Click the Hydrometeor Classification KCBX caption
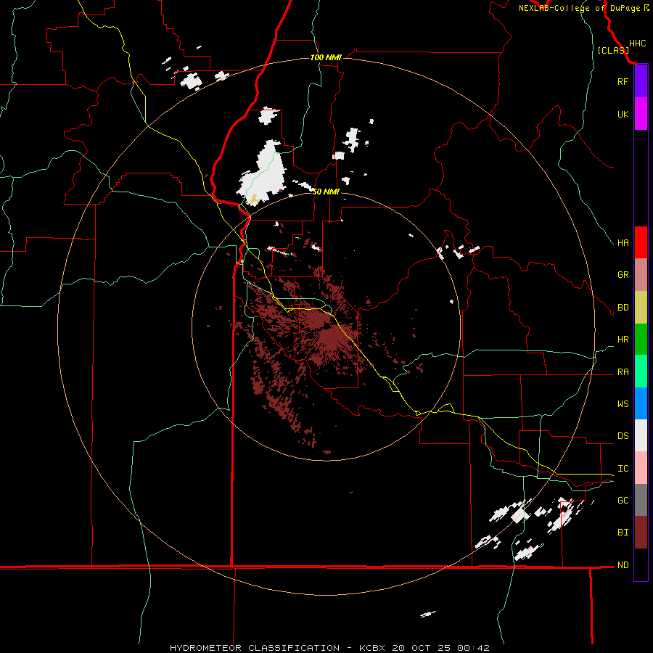The height and width of the screenshot is (653, 653). [x=329, y=648]
